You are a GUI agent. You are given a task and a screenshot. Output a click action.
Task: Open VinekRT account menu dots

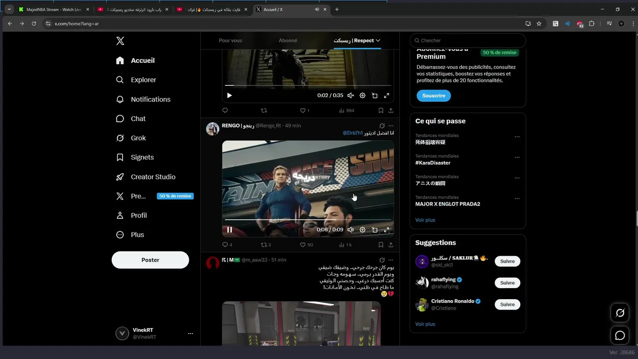click(x=190, y=334)
